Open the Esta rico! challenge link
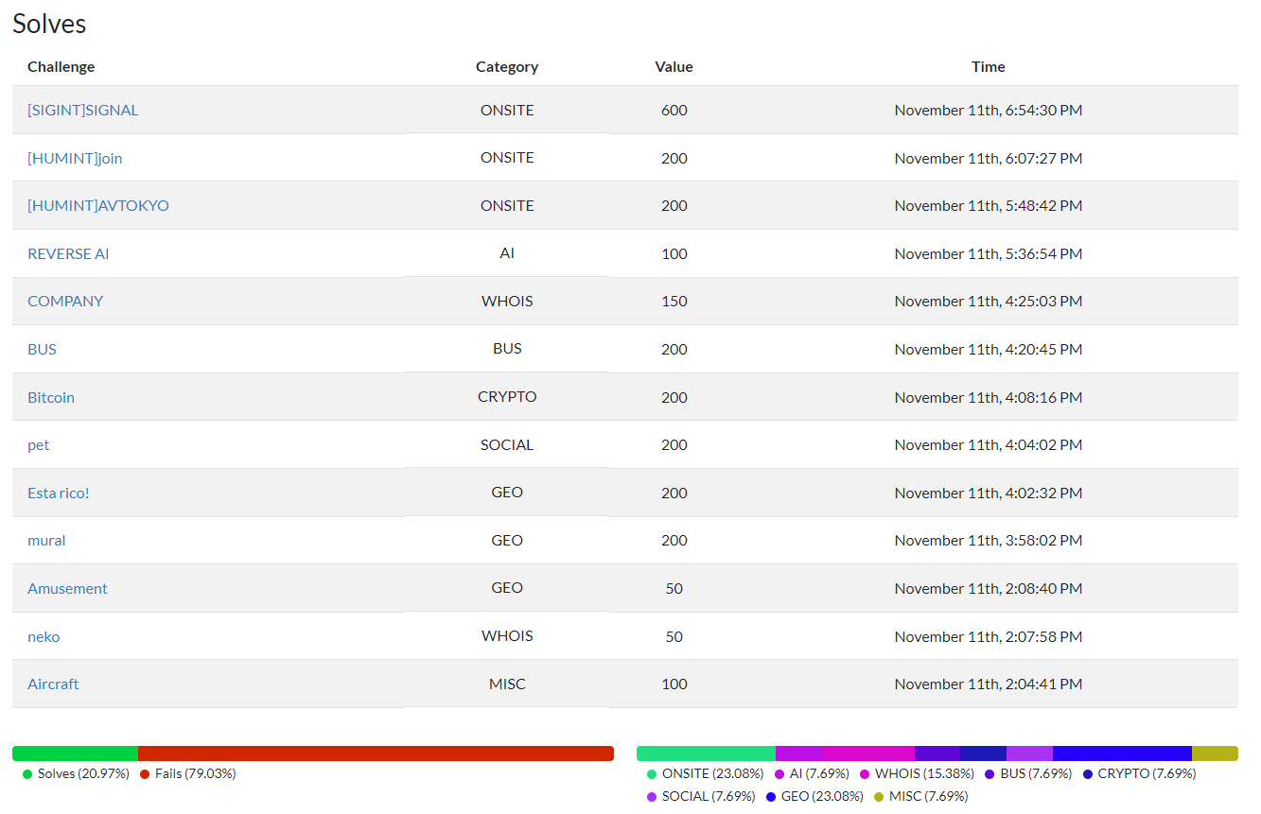The width and height of the screenshot is (1261, 814). click(59, 493)
